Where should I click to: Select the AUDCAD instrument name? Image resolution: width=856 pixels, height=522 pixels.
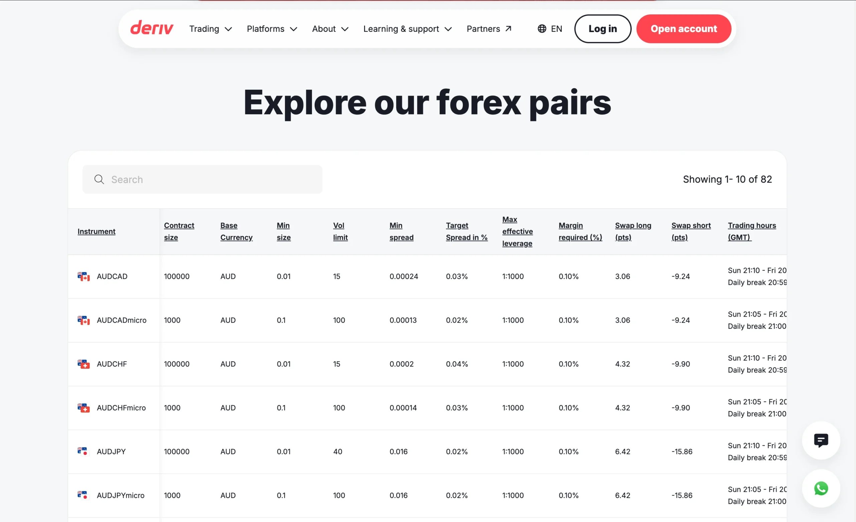[112, 276]
